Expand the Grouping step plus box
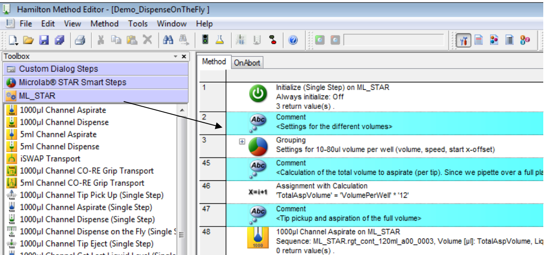545x255 pixels. 242,142
